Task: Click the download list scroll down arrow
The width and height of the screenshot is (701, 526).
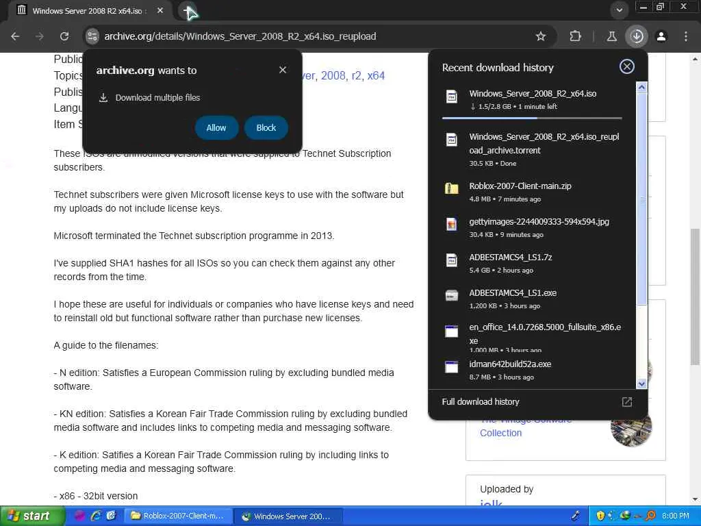Action: [641, 384]
